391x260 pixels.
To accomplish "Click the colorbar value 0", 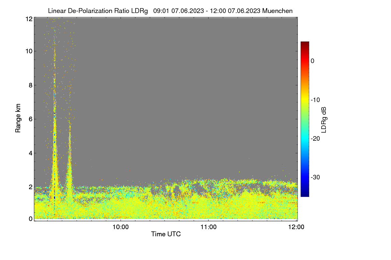I will pyautogui.click(x=312, y=61).
